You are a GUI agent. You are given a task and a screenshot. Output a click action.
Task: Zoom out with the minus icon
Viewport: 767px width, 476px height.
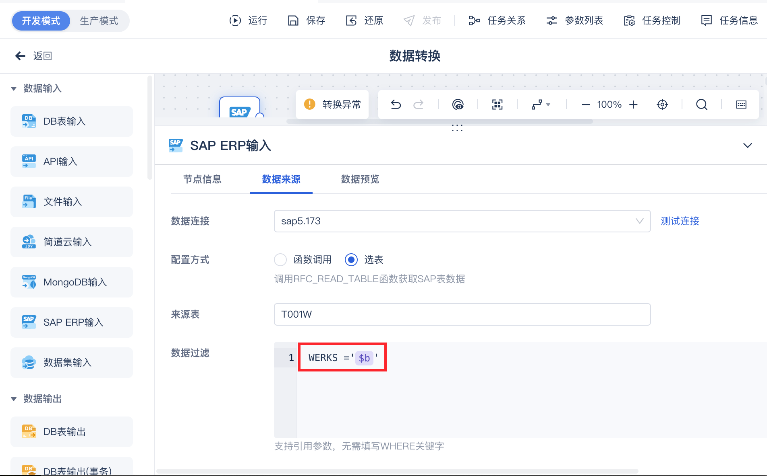(x=586, y=105)
